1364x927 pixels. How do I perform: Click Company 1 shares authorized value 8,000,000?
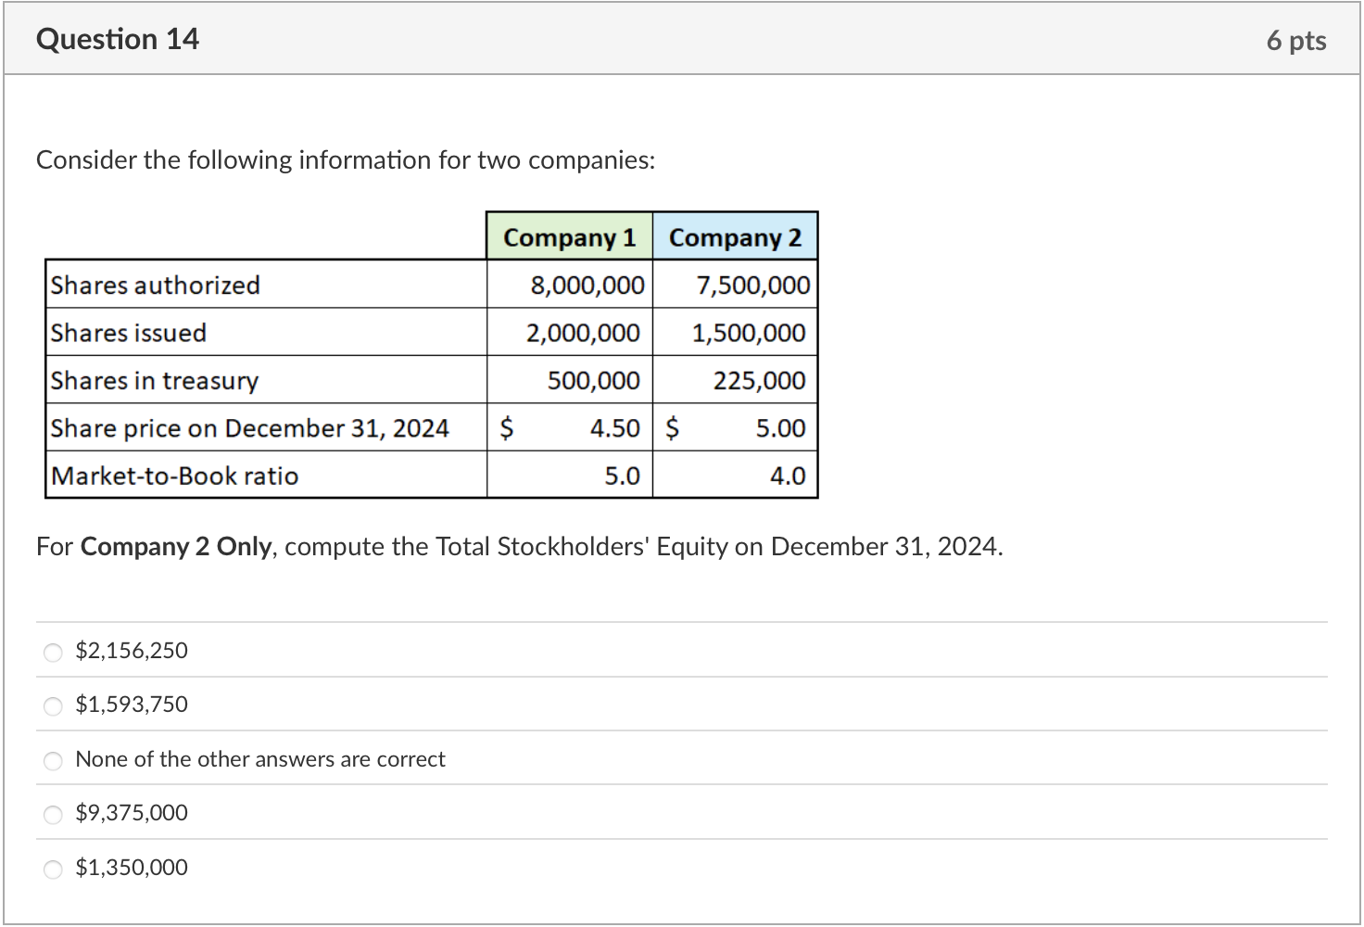(587, 285)
